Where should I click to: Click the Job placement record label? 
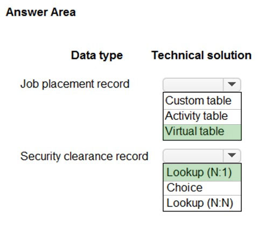[75, 84]
